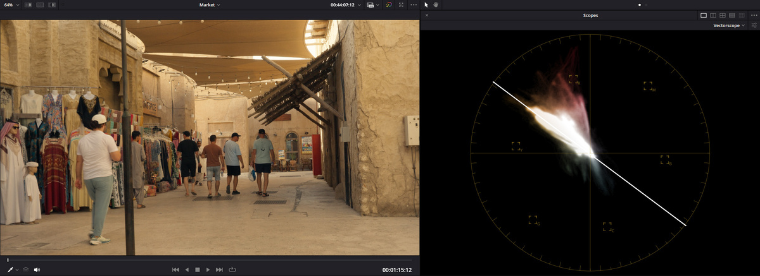Open the Scopes panel three-dot options
Screen dimensions: 760x276
tap(753, 15)
